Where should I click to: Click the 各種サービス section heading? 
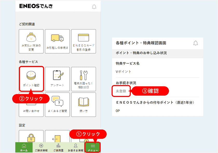[28, 62]
